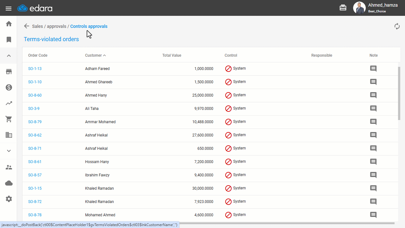Click the back arrow beside Sales
The image size is (405, 228).
pos(27,26)
